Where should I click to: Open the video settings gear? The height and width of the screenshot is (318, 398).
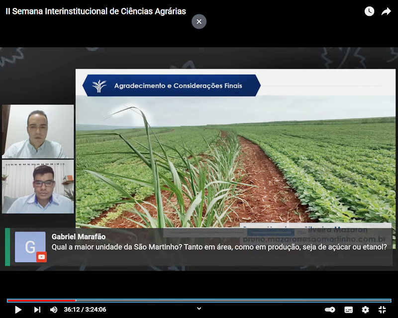(365, 310)
